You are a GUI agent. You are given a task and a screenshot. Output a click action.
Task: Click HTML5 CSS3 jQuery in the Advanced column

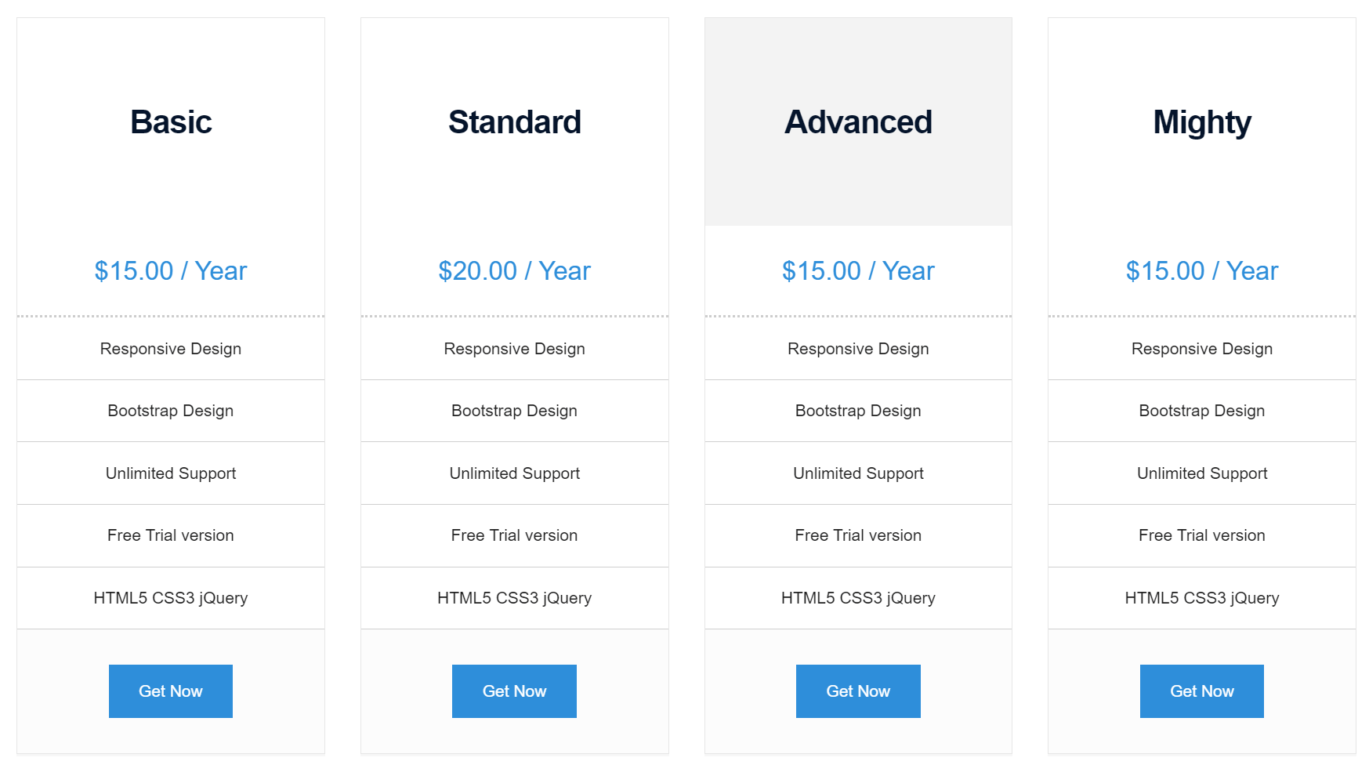[x=858, y=598]
